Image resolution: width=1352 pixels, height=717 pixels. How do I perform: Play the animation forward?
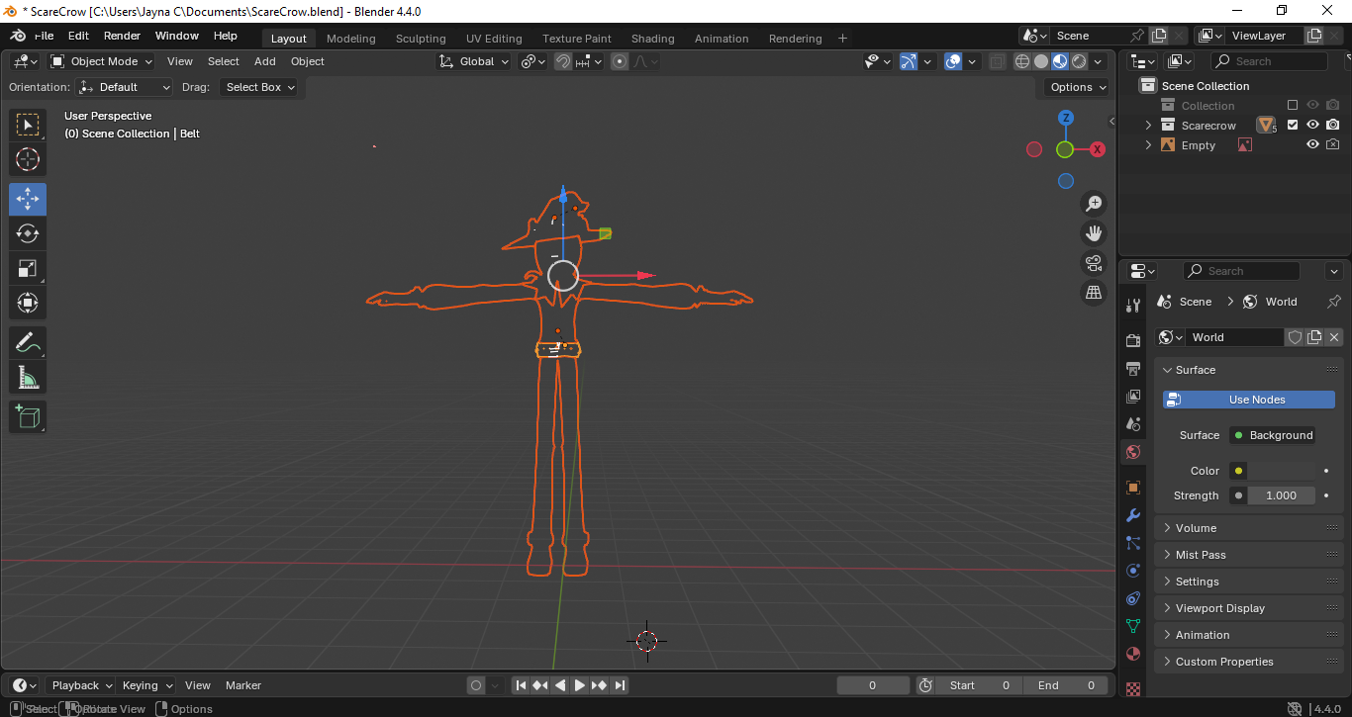tap(580, 685)
